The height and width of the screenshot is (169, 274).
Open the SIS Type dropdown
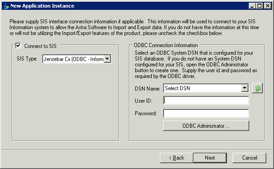[x=107, y=59]
